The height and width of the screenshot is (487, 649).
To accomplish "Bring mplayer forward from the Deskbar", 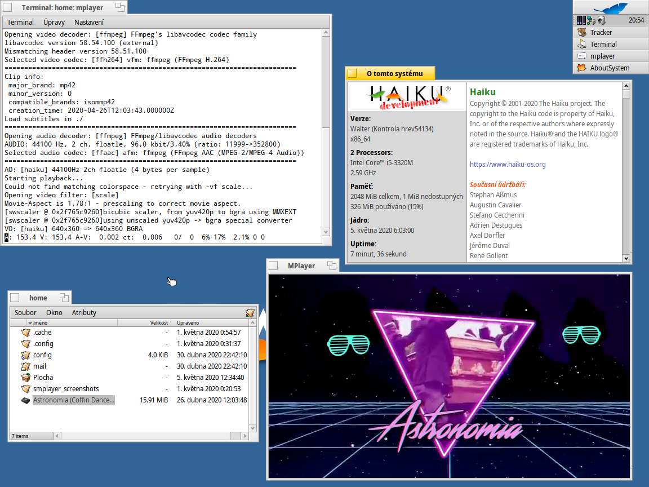I will pos(611,56).
